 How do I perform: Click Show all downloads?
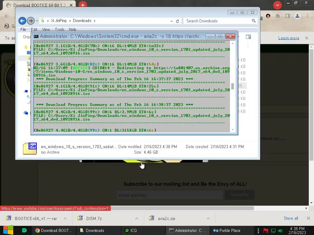click(x=291, y=218)
